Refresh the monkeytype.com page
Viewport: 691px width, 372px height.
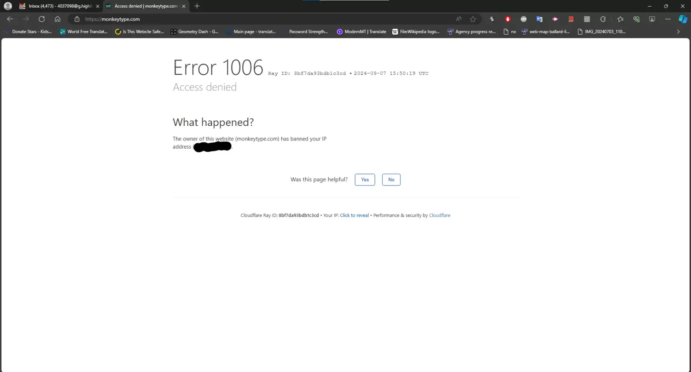(x=42, y=19)
